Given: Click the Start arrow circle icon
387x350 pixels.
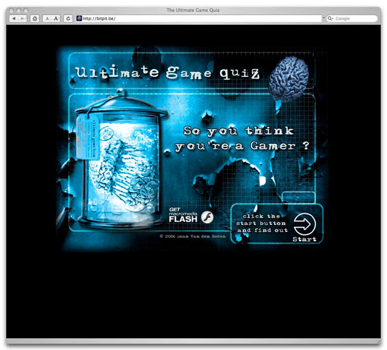Looking at the screenshot, I should 305,223.
